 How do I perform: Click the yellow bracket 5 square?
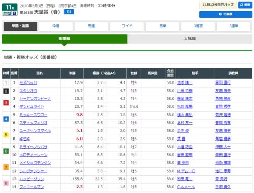6,135
